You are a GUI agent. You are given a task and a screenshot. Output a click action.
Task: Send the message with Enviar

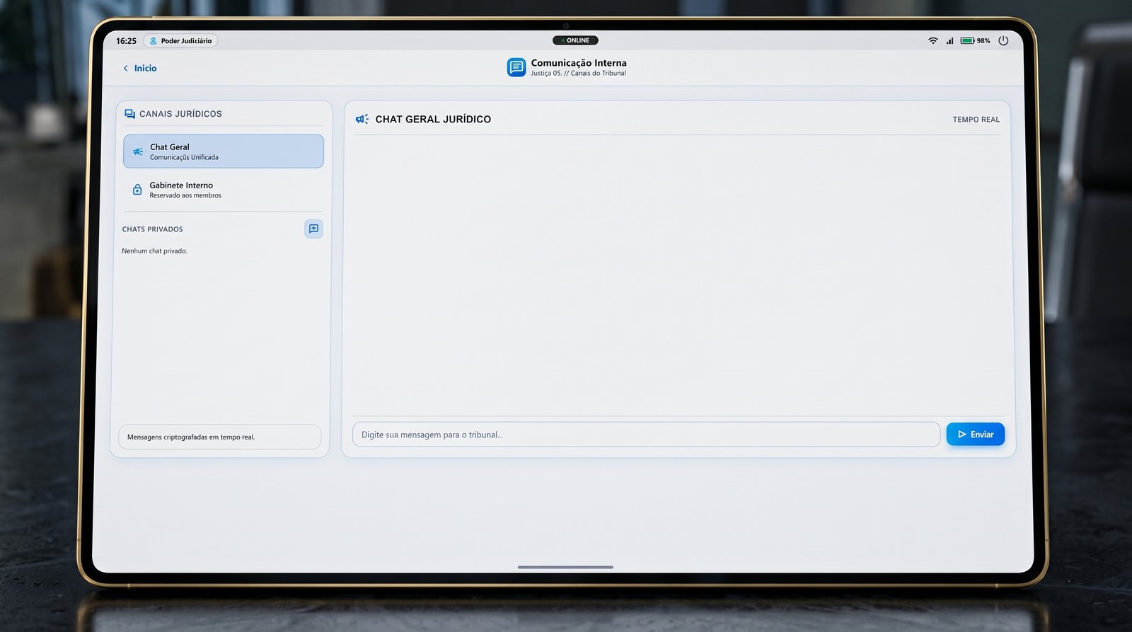point(976,435)
